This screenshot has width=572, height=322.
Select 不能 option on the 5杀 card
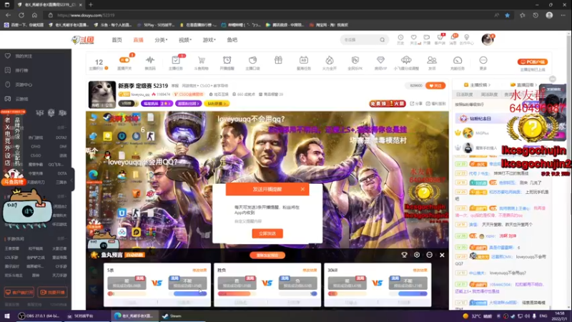(187, 283)
